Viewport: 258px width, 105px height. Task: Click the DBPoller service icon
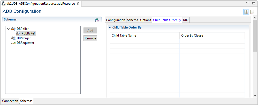click(x=13, y=29)
